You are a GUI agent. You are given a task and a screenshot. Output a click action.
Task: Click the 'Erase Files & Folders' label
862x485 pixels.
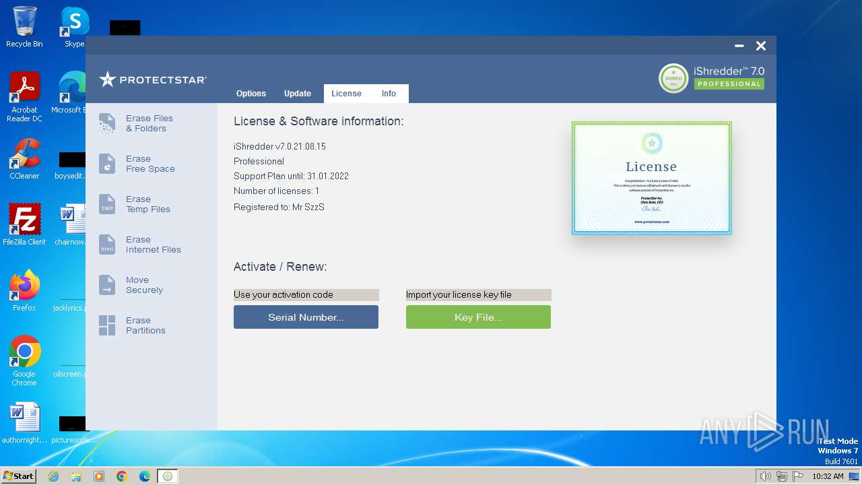(x=150, y=123)
